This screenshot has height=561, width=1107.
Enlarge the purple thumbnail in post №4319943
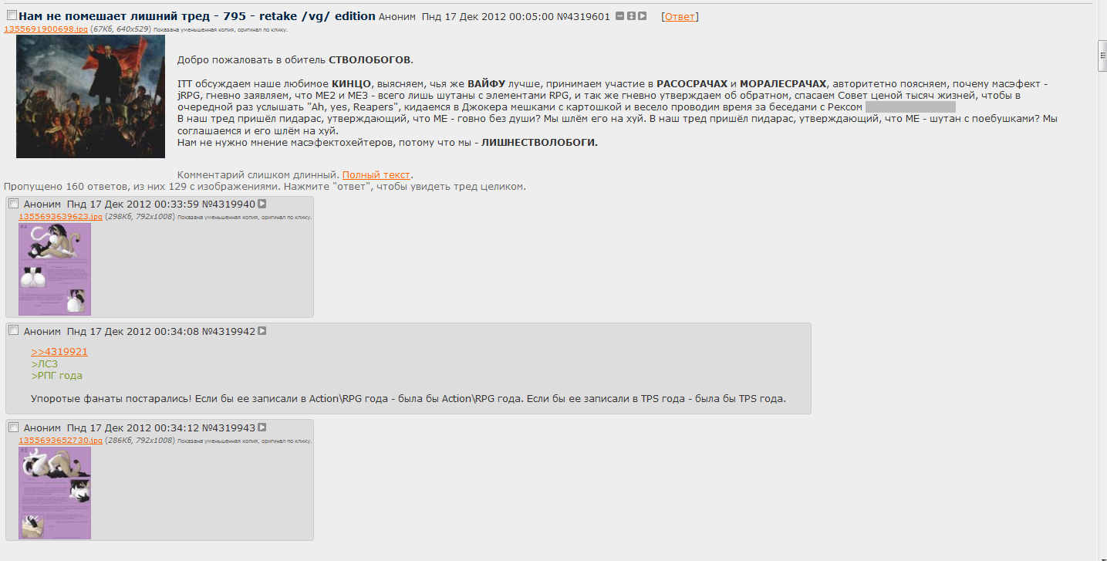coord(55,493)
